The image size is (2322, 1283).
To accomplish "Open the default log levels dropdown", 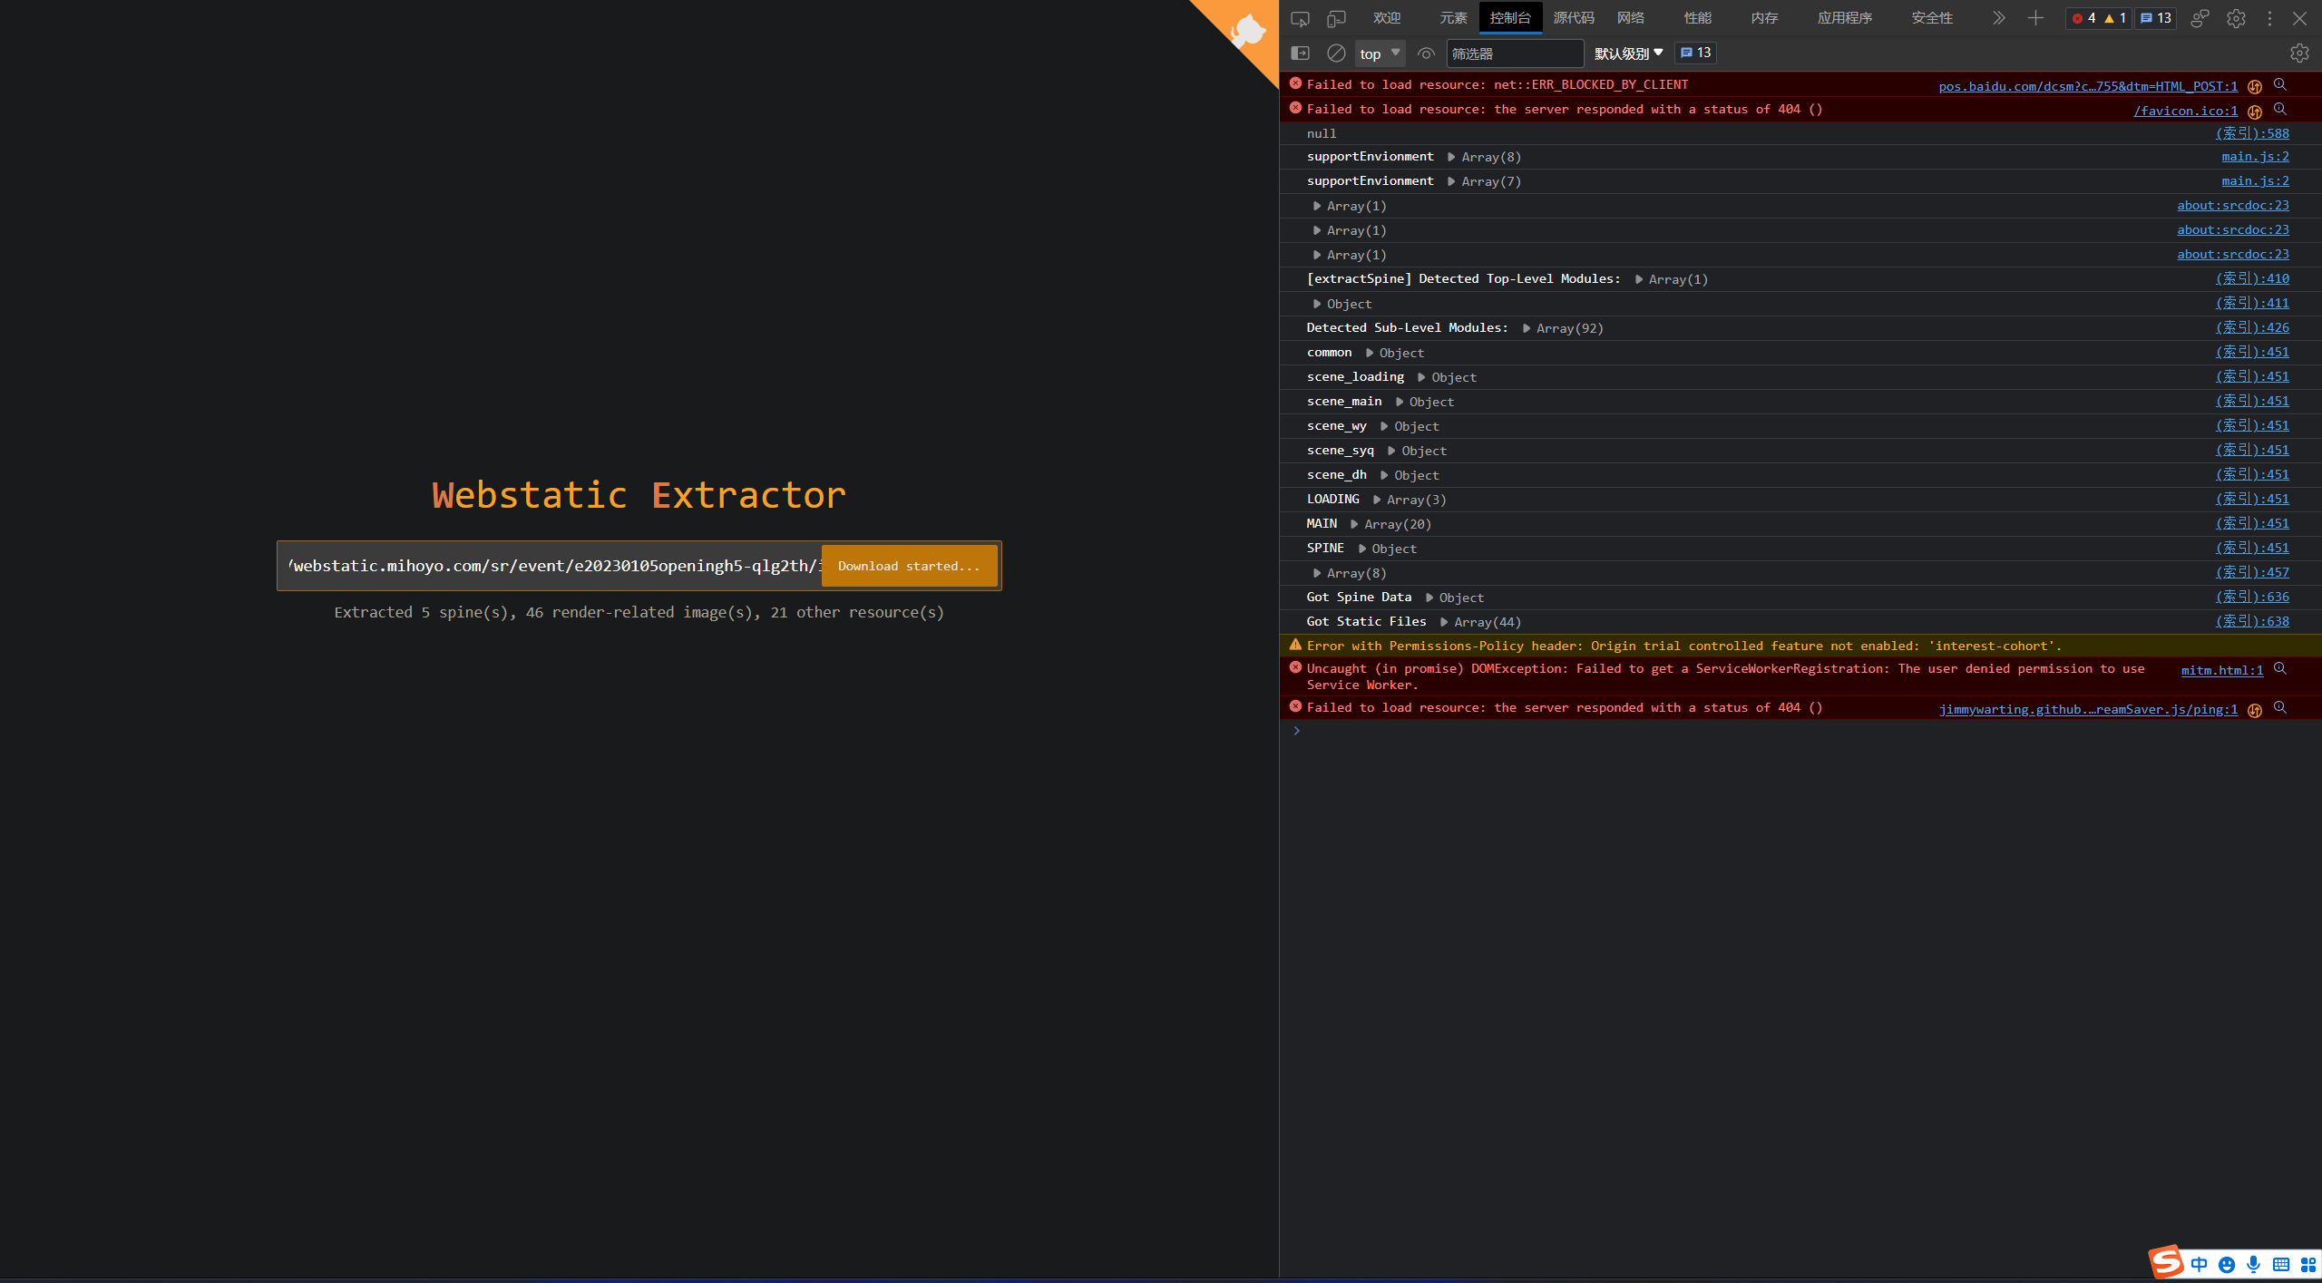I will 1628,53.
